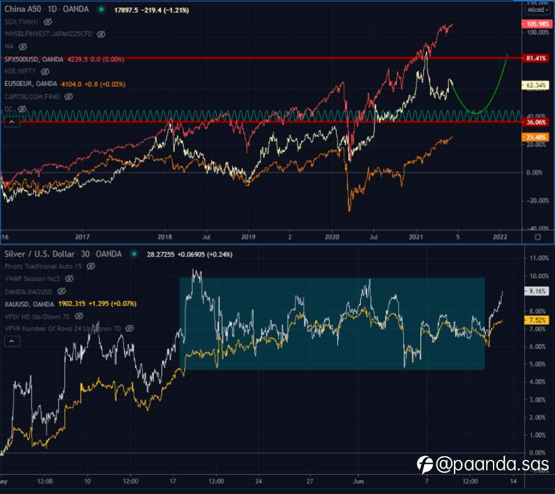Click the 2017 label on the time axis
Screen dimensions: 555x494
82,237
